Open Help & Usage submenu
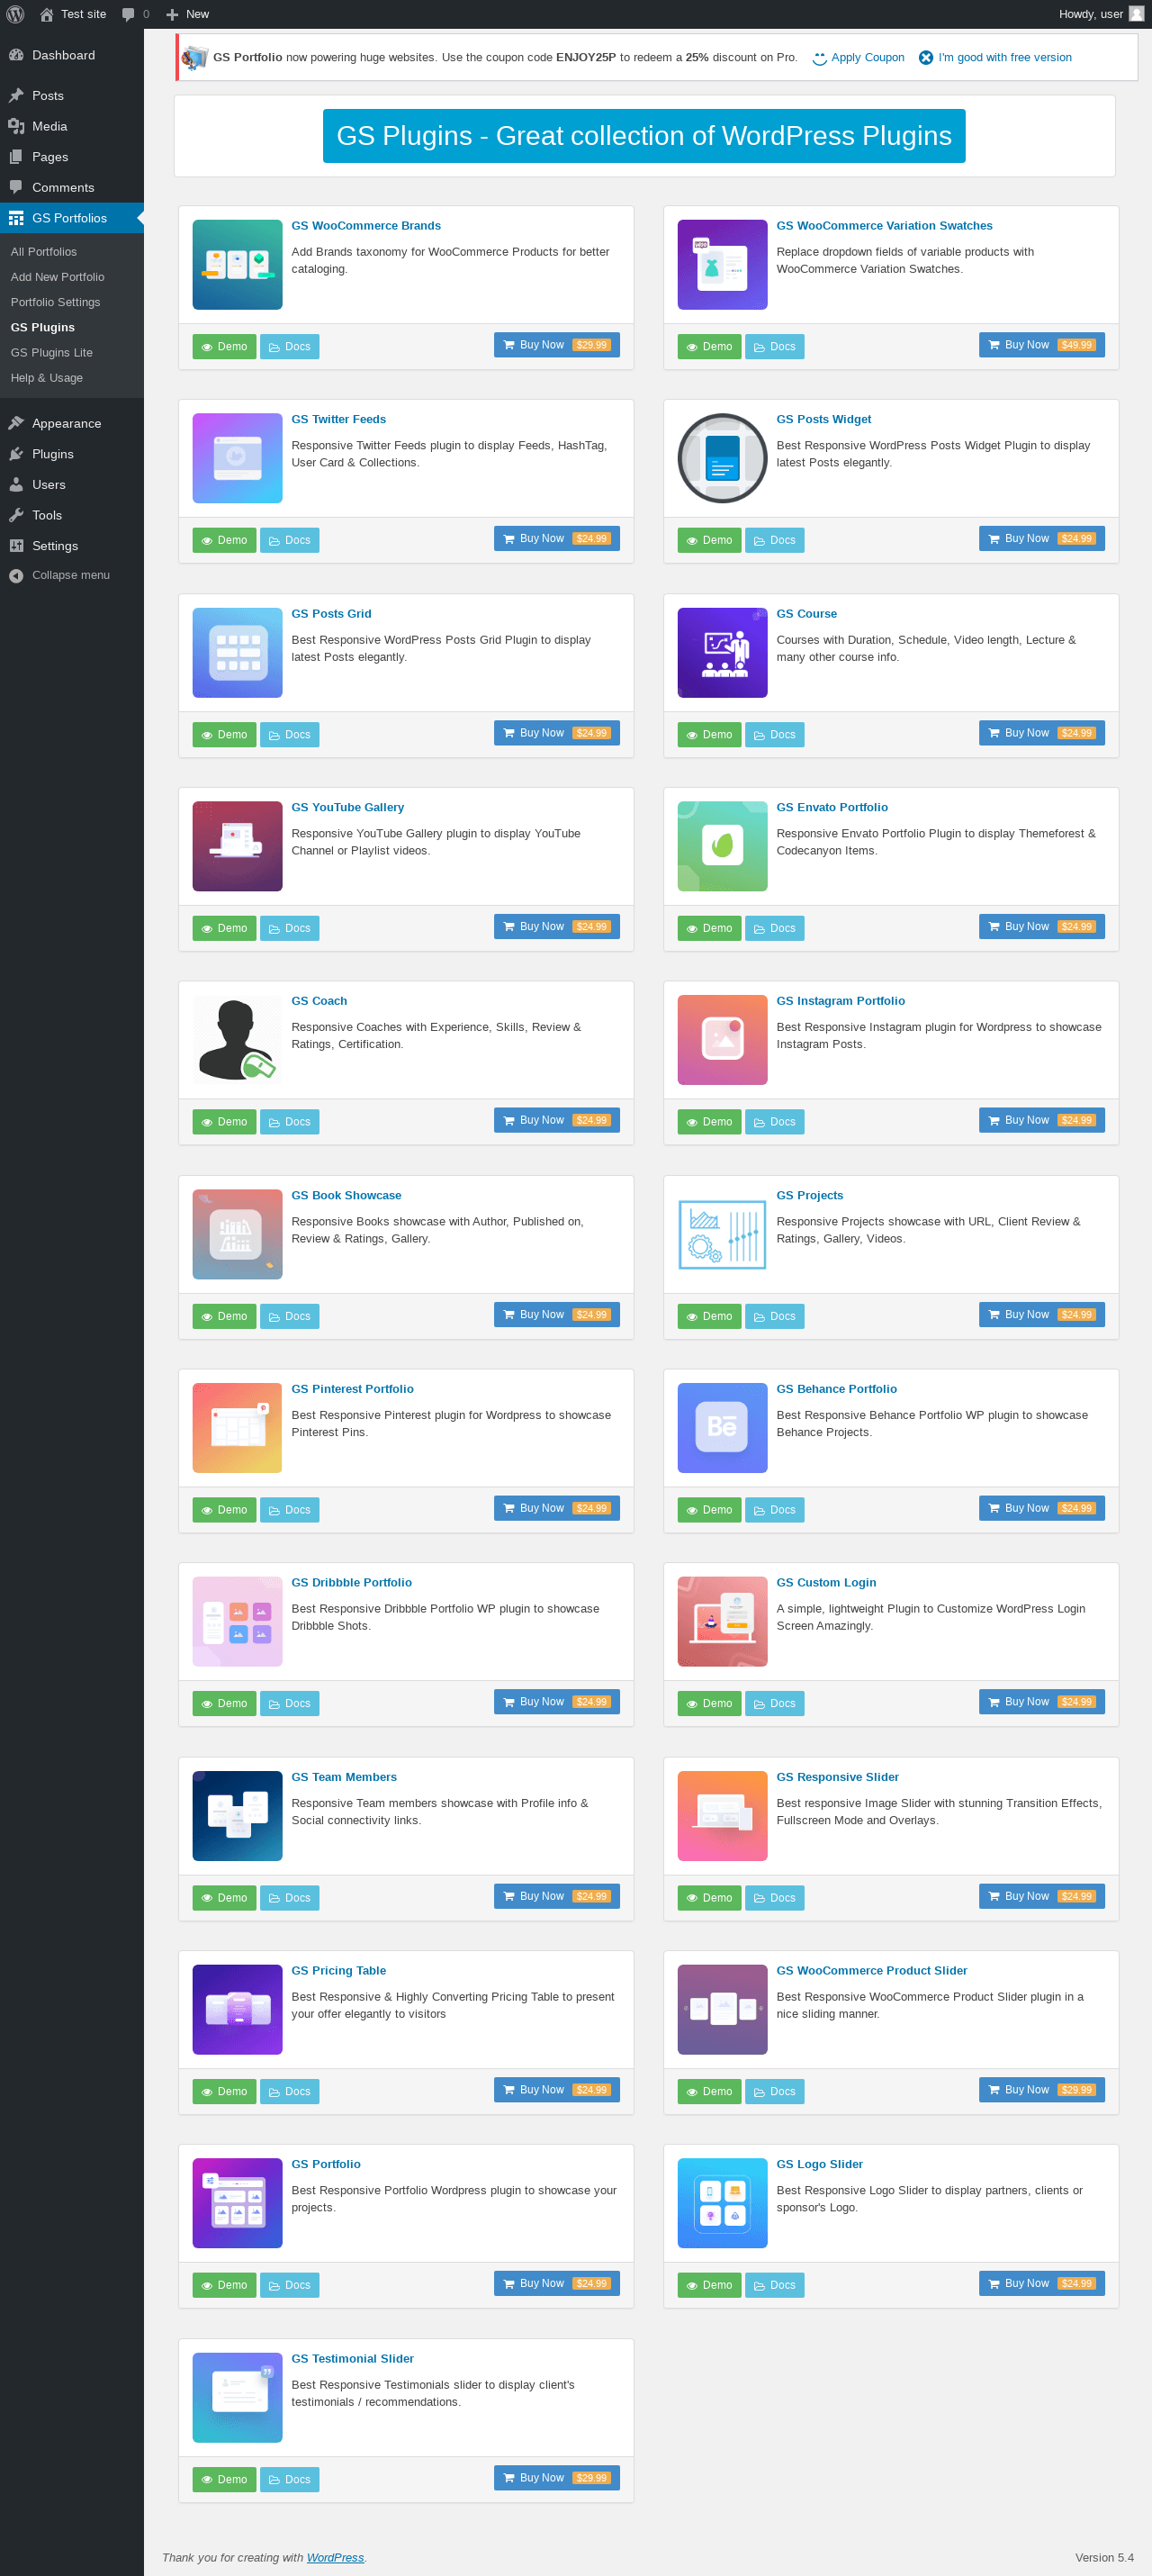This screenshot has height=2576, width=1152. [x=72, y=378]
